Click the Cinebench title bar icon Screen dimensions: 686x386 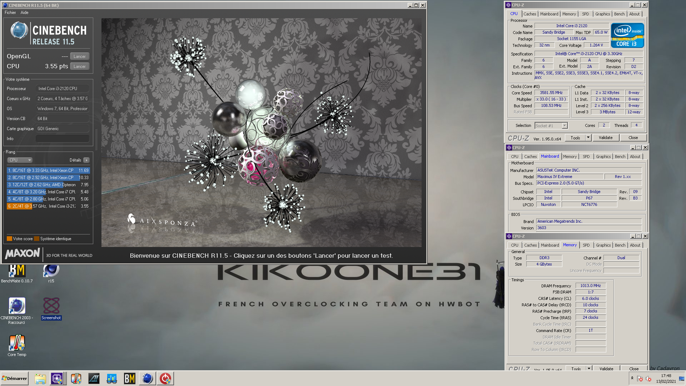(x=5, y=5)
